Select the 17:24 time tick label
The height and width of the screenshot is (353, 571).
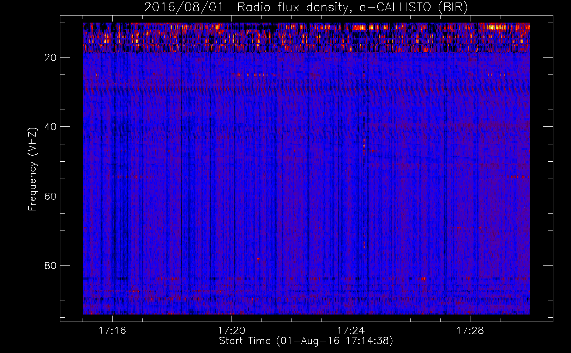pyautogui.click(x=351, y=331)
